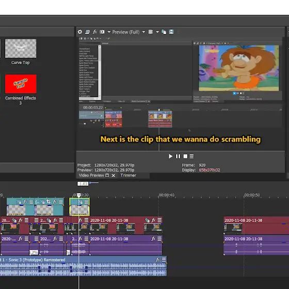
Task: Open event FX on purple clip ending at 00:00:40
Action: [153, 238]
